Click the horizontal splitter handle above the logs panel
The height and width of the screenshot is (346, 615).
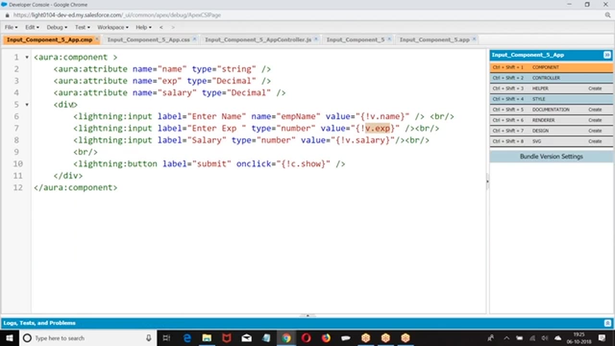[307, 316]
